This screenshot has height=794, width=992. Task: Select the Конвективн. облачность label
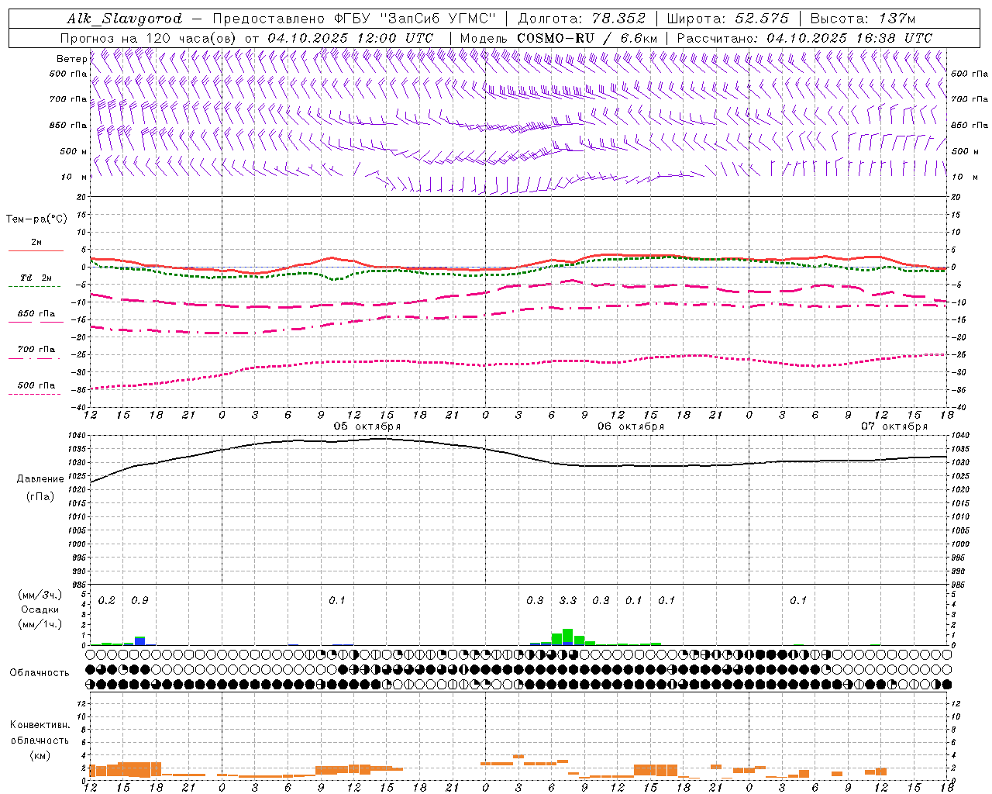[40, 733]
